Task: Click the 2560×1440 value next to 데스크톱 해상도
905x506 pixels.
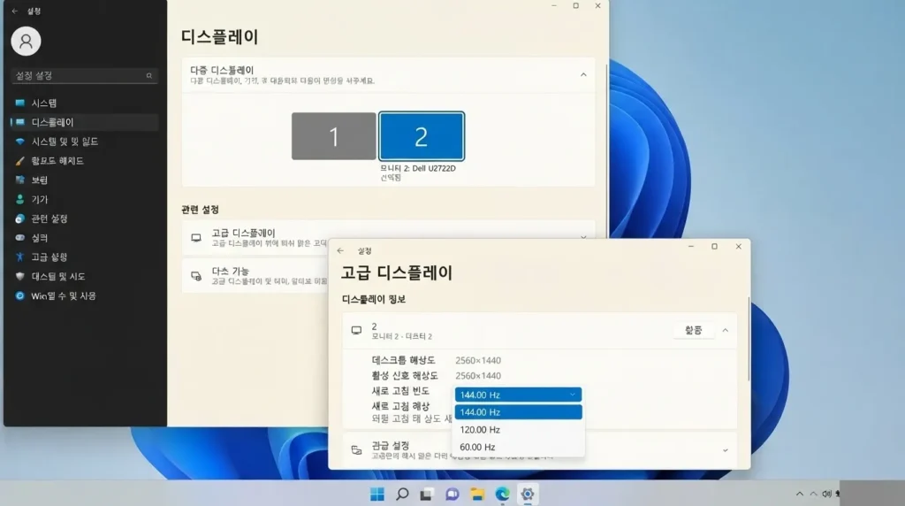Action: coord(478,360)
